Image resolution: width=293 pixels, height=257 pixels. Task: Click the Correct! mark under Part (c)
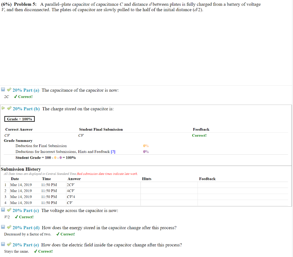(24, 217)
